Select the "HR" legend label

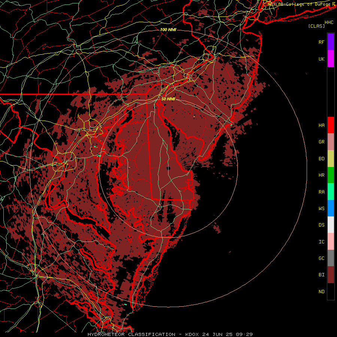click(x=321, y=175)
